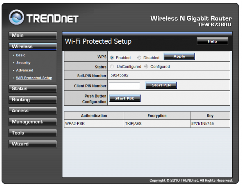
Task: Focus the Client PIN Number field
Action: click(x=125, y=86)
